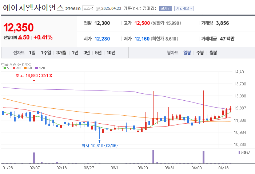The width and height of the screenshot is (255, 174).
Task: Click the 02/27 date axis label
Action: [x=89, y=168]
